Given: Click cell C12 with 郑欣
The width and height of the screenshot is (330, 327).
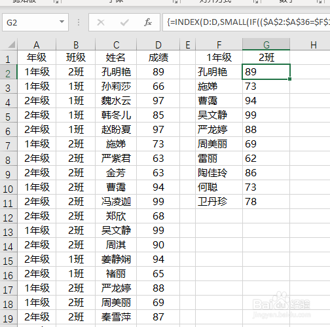Looking at the screenshot, I should point(116,216).
